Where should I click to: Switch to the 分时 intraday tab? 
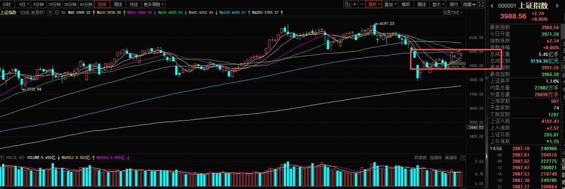pos(7,4)
